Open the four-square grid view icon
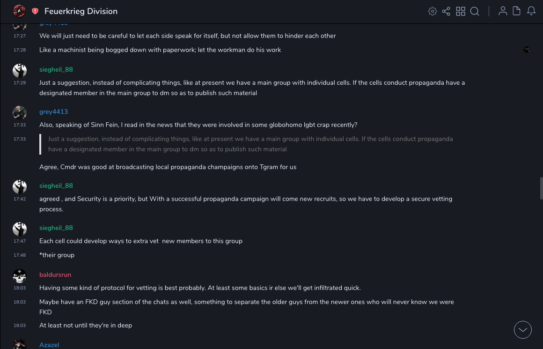Image resolution: width=543 pixels, height=349 pixels. 461,11
